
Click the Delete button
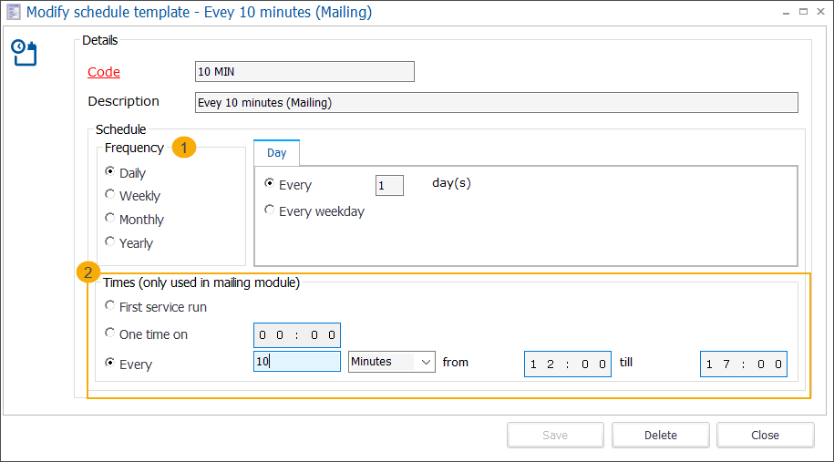[661, 435]
